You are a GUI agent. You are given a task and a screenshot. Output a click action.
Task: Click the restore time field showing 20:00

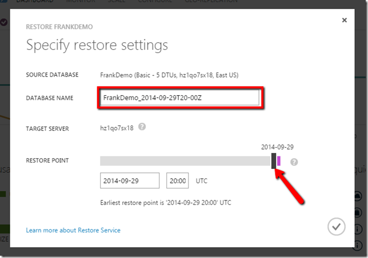point(178,181)
